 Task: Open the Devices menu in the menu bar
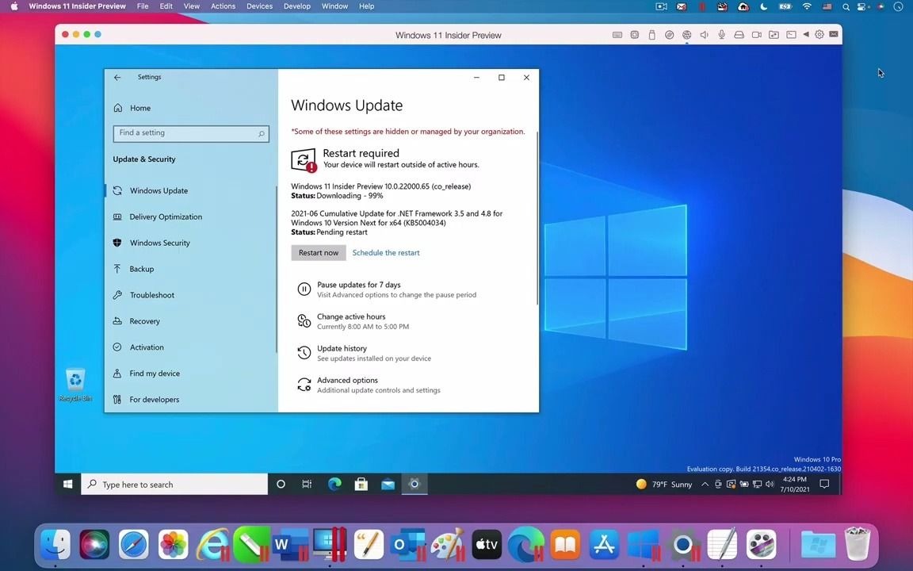coord(259,6)
